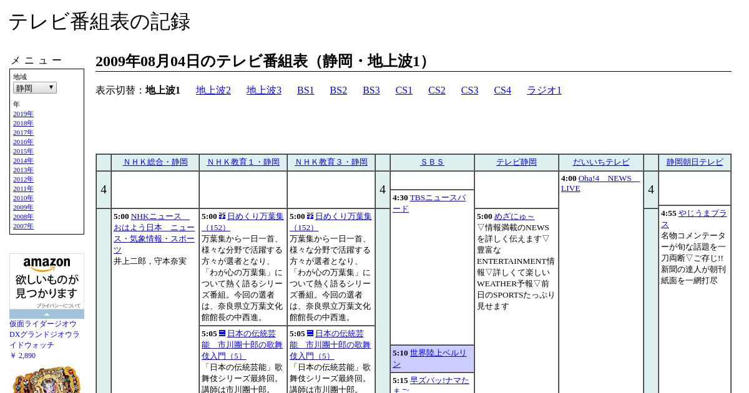Open the 2008年 year link
Viewport: 749px width, 393px height.
(x=23, y=217)
